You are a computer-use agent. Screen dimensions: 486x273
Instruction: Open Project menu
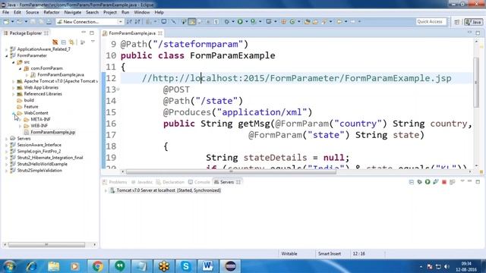[x=109, y=12]
